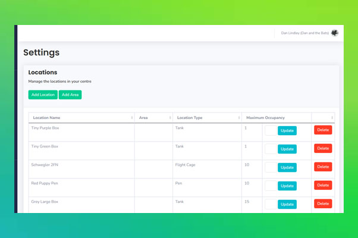Focus occupancy input for Grey Large Box
The width and height of the screenshot is (358, 238).
click(271, 204)
